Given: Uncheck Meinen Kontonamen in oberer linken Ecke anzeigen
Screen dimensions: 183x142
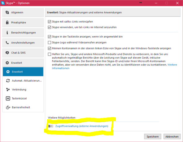Looking at the screenshot, I should tap(50, 48).
